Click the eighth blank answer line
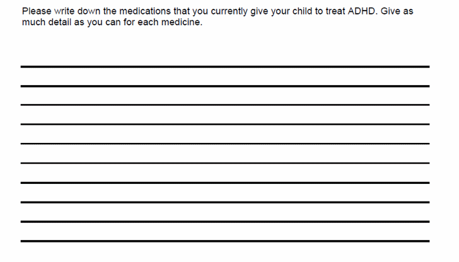This screenshot has width=459, height=262. click(x=224, y=202)
